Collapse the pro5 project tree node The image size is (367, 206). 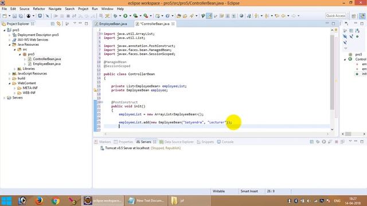tap(4, 30)
